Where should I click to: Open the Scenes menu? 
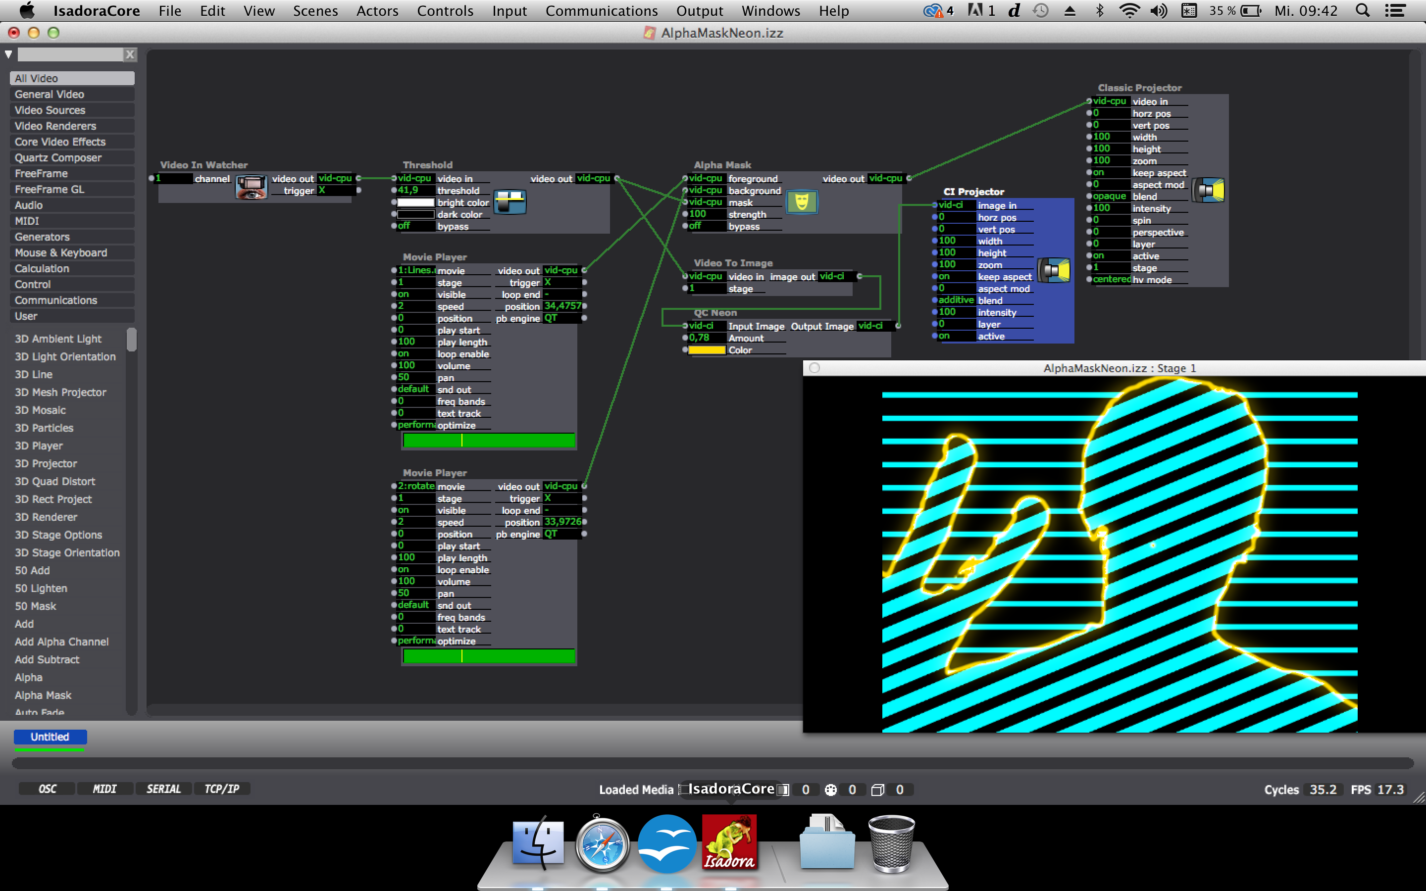tap(315, 10)
